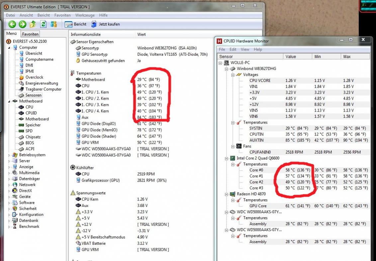Viewport: 376px width, 261px height.
Task: Click the Jetzt kaufen button
Action: (106, 24)
